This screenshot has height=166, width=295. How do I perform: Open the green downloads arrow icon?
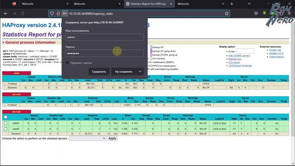pos(264,13)
